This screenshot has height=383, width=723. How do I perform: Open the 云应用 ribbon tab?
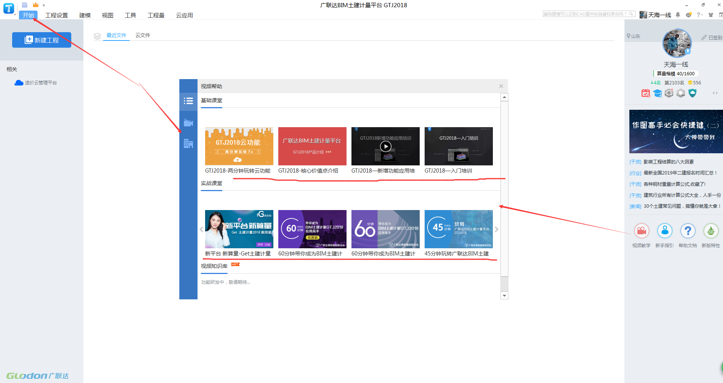185,15
